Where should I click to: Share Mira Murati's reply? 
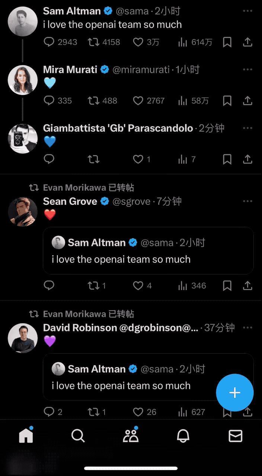[x=247, y=101]
